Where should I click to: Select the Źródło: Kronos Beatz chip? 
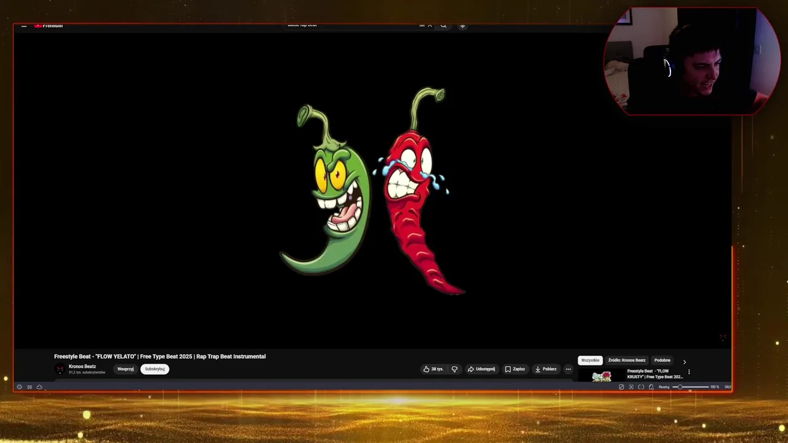coord(627,361)
